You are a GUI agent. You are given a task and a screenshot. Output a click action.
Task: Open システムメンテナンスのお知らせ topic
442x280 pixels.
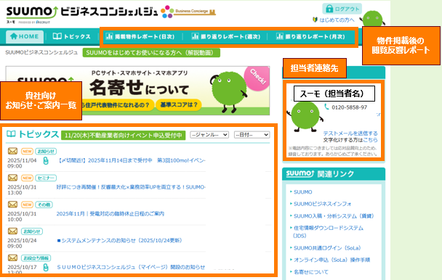(119, 241)
